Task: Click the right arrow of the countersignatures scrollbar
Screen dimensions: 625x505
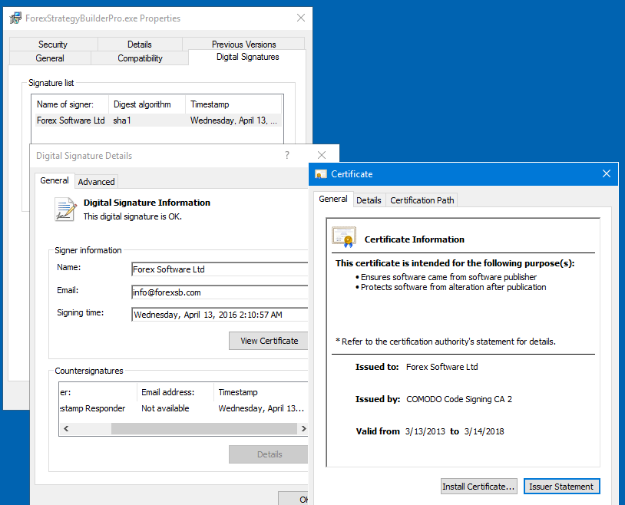Action: point(302,429)
